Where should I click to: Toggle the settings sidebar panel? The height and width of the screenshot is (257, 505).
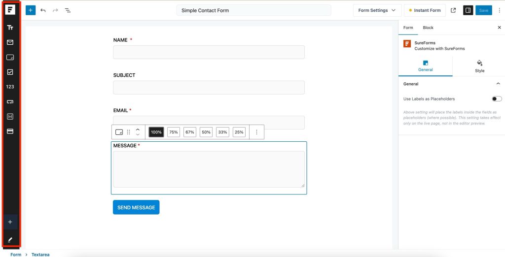(468, 10)
